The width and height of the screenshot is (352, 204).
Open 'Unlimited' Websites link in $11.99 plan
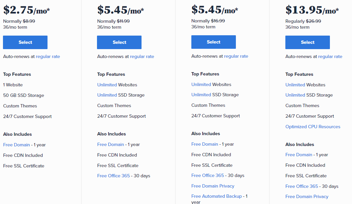(107, 85)
